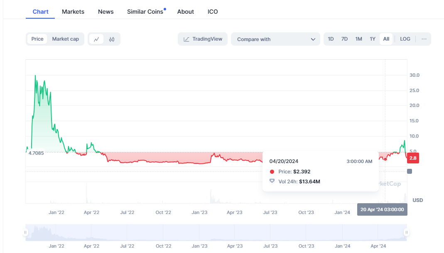The width and height of the screenshot is (444, 253).
Task: Click the Jan '23 label on main axis
Action: tap(199, 212)
